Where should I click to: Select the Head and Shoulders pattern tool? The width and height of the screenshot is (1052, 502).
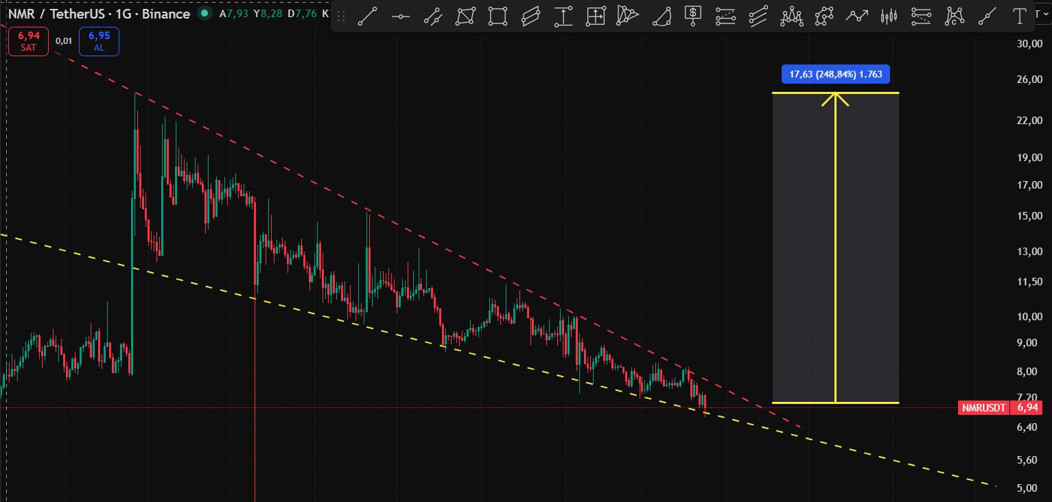point(792,16)
